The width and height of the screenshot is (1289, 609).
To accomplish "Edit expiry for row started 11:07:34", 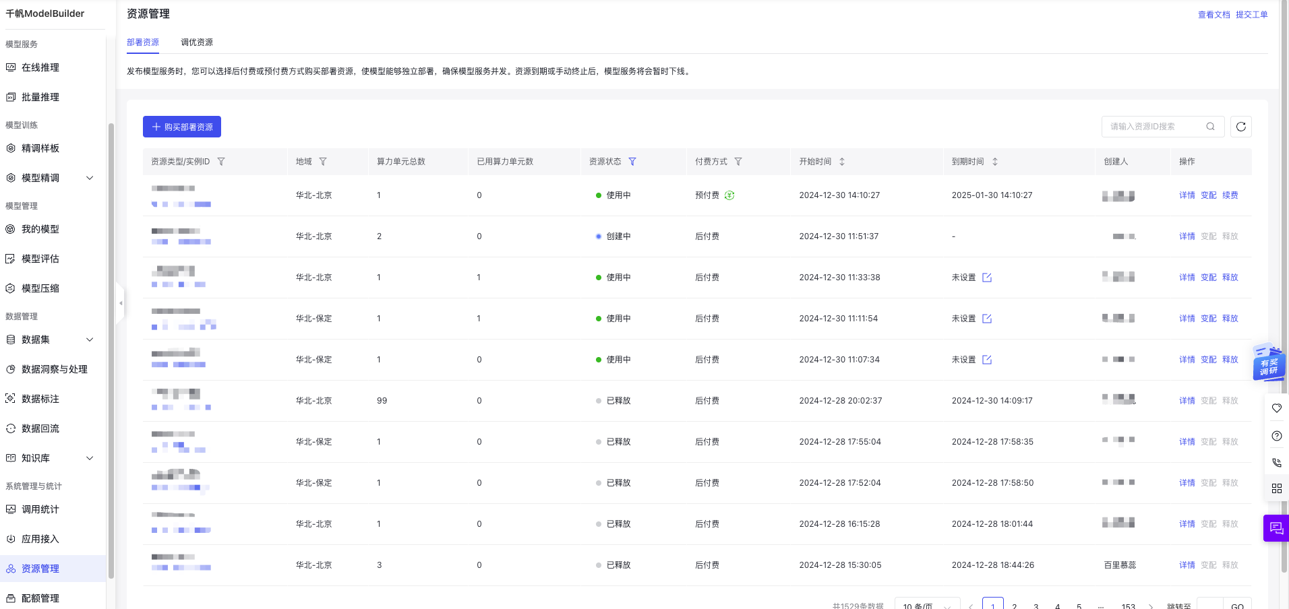I will [987, 360].
